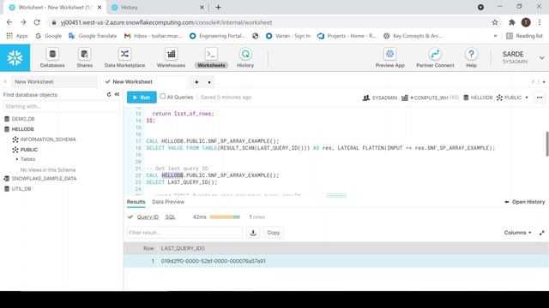Open the PUBLIC schema context dropdown

(x=512, y=98)
